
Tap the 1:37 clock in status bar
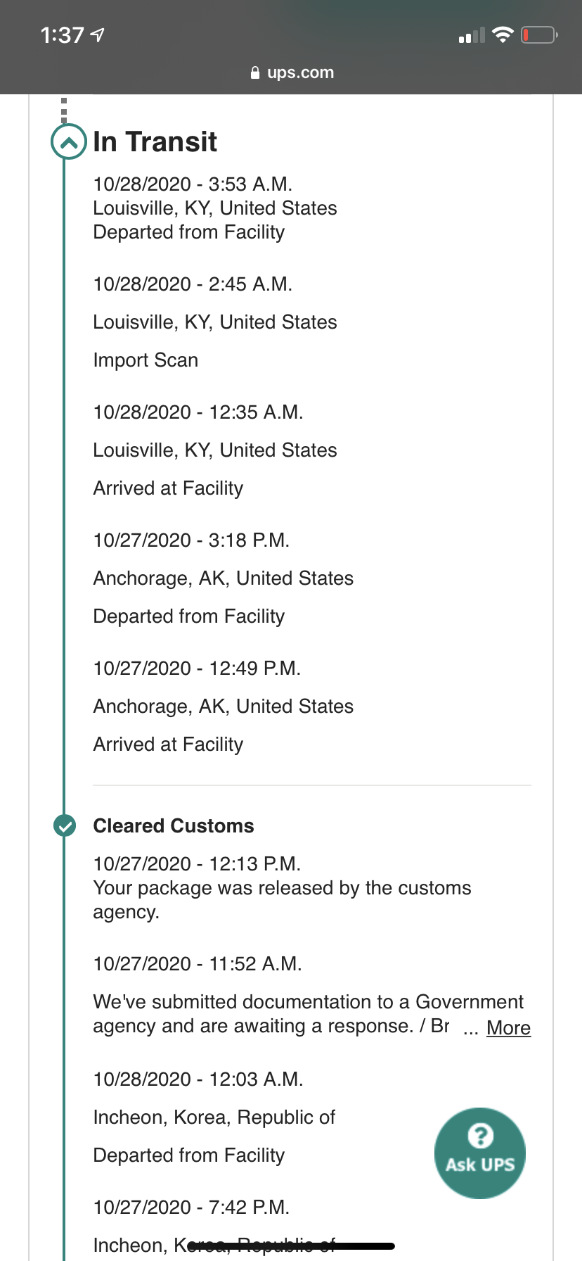(62, 34)
